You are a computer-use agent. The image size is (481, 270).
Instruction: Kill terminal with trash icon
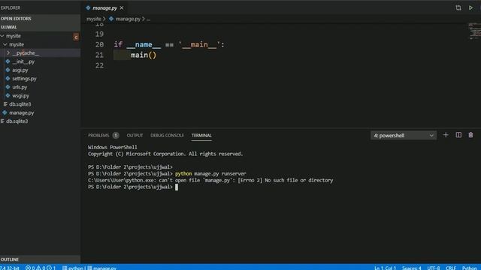(470, 135)
